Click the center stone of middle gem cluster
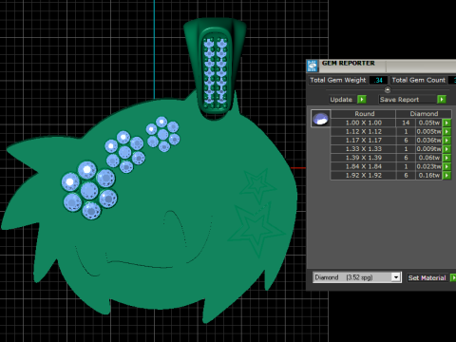456x342 pixels. (124, 152)
